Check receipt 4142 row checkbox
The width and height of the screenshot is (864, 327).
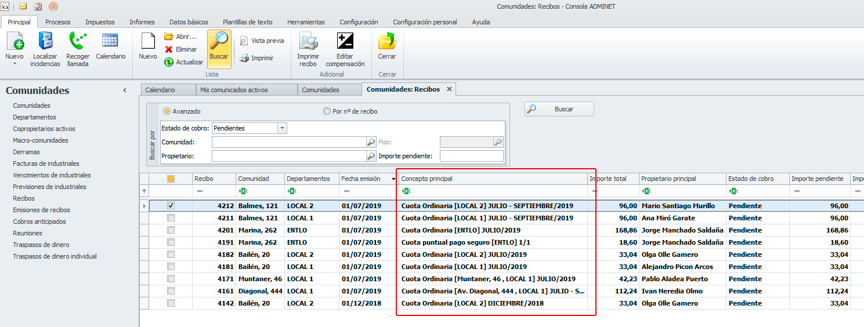(171, 303)
